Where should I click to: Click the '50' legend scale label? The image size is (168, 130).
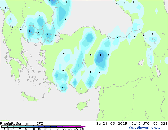82,129
